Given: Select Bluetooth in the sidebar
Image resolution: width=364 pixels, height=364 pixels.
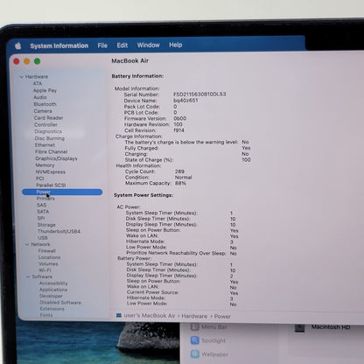Looking at the screenshot, I should coord(45,104).
